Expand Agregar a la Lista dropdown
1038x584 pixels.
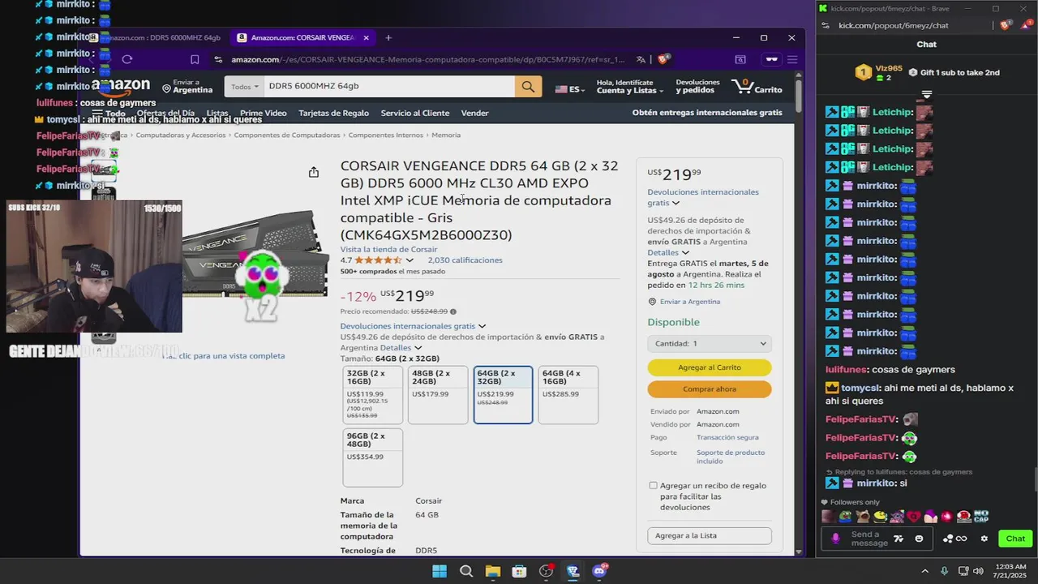[710, 535]
